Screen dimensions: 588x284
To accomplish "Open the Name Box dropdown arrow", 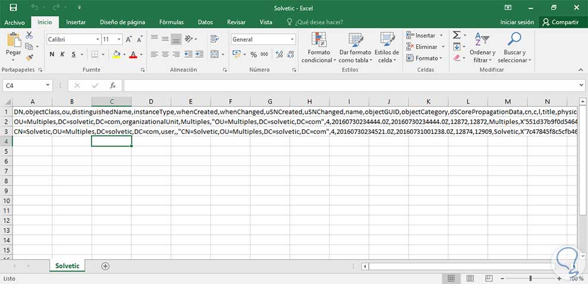I will click(x=48, y=85).
